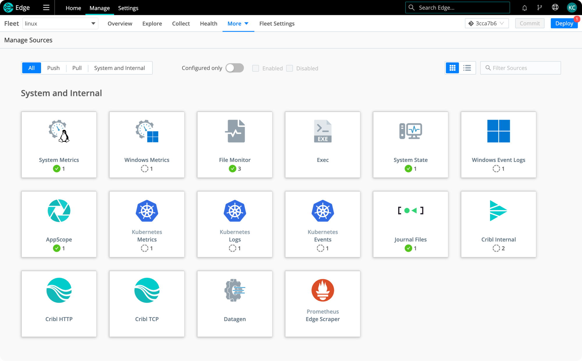Click the Cribl Edge logo
This screenshot has height=361, width=582.
click(x=17, y=8)
